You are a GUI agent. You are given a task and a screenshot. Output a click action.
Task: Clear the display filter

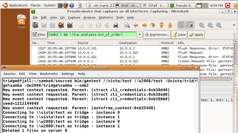[x=179, y=35]
